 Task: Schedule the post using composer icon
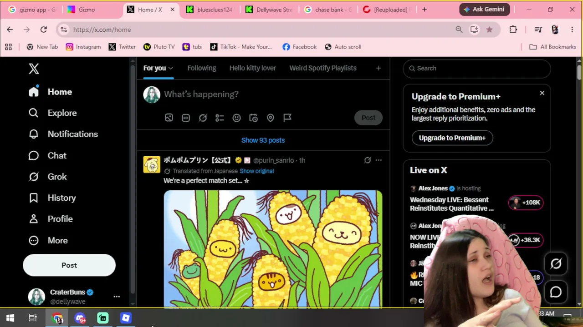pos(253,118)
